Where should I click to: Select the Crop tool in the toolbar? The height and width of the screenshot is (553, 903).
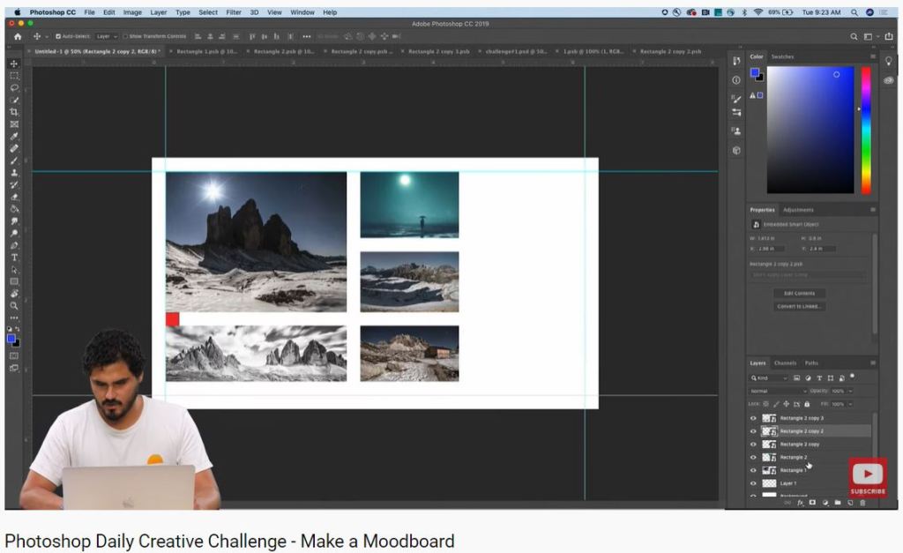14,112
